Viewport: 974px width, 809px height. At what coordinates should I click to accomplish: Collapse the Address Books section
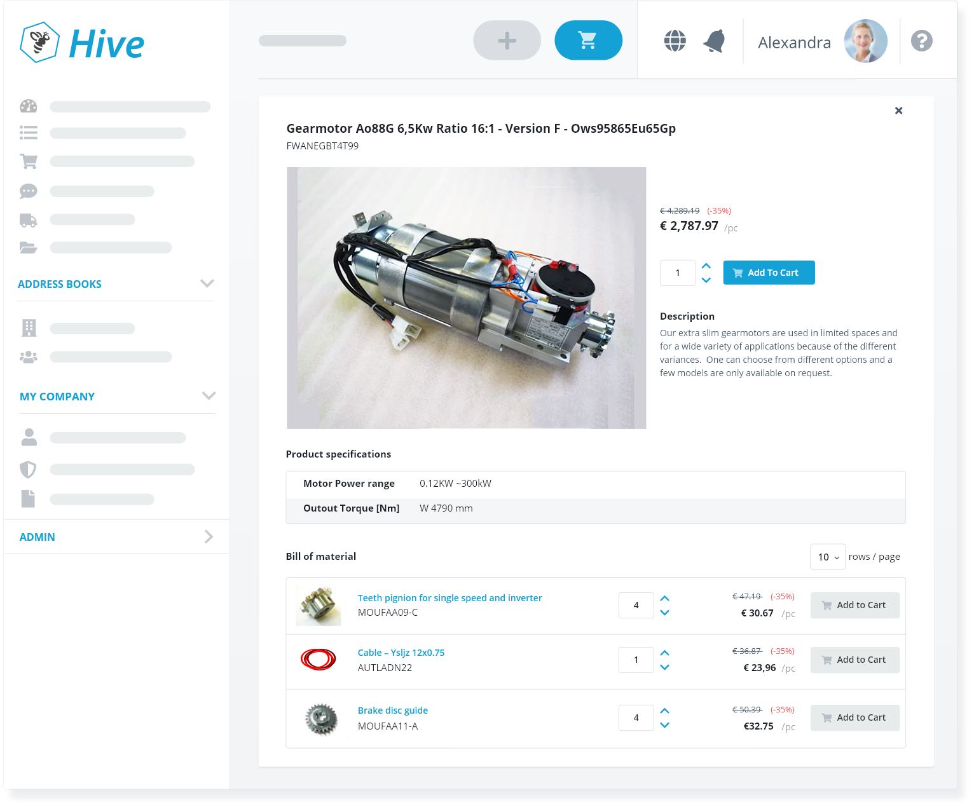[x=207, y=283]
